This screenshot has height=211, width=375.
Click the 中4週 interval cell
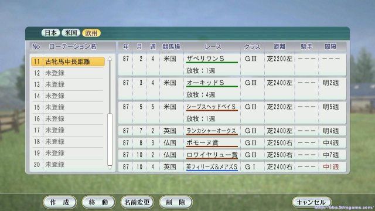pos(330,143)
